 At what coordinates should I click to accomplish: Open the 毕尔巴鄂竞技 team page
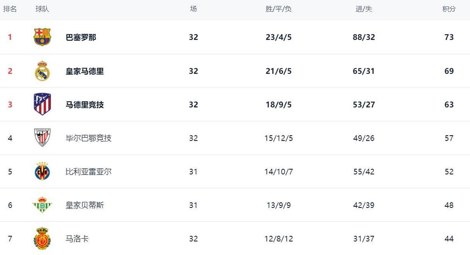click(89, 138)
